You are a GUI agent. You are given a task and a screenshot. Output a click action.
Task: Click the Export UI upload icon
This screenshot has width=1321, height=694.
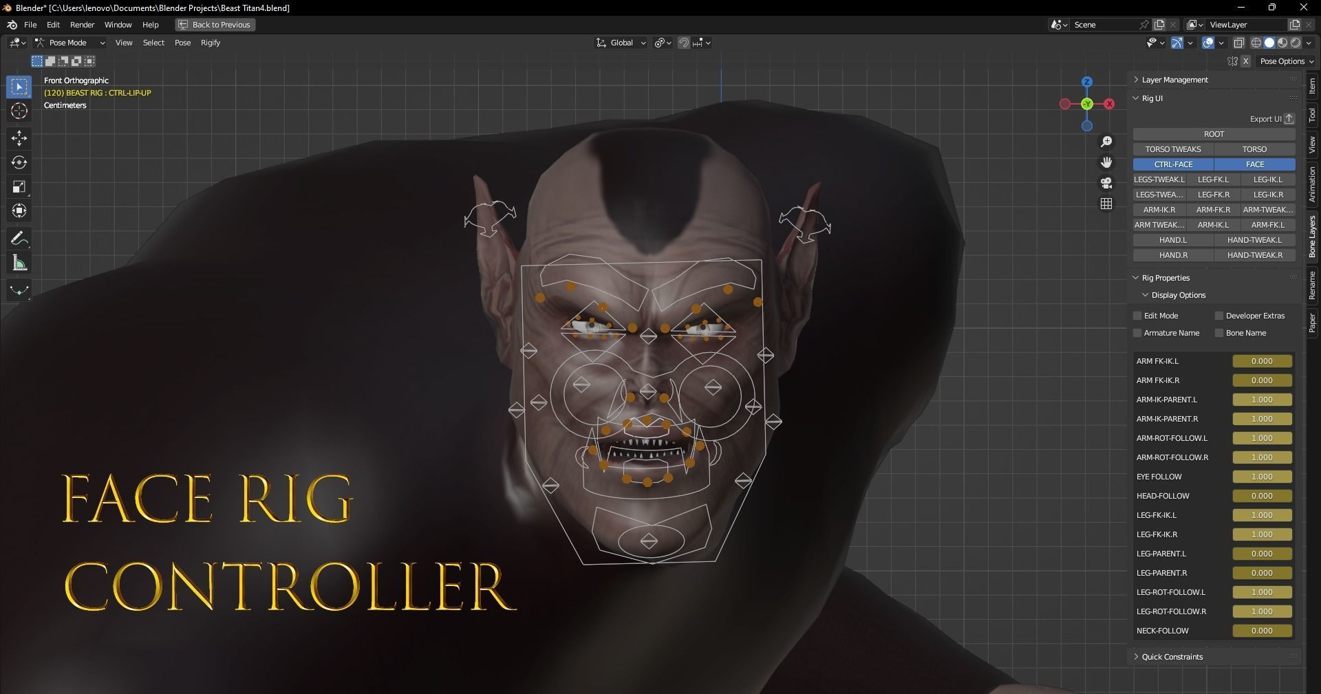click(1289, 118)
